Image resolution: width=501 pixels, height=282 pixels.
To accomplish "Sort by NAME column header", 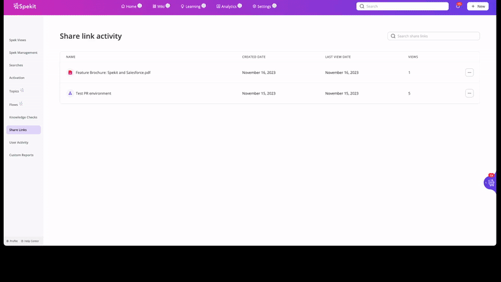I will tap(71, 57).
